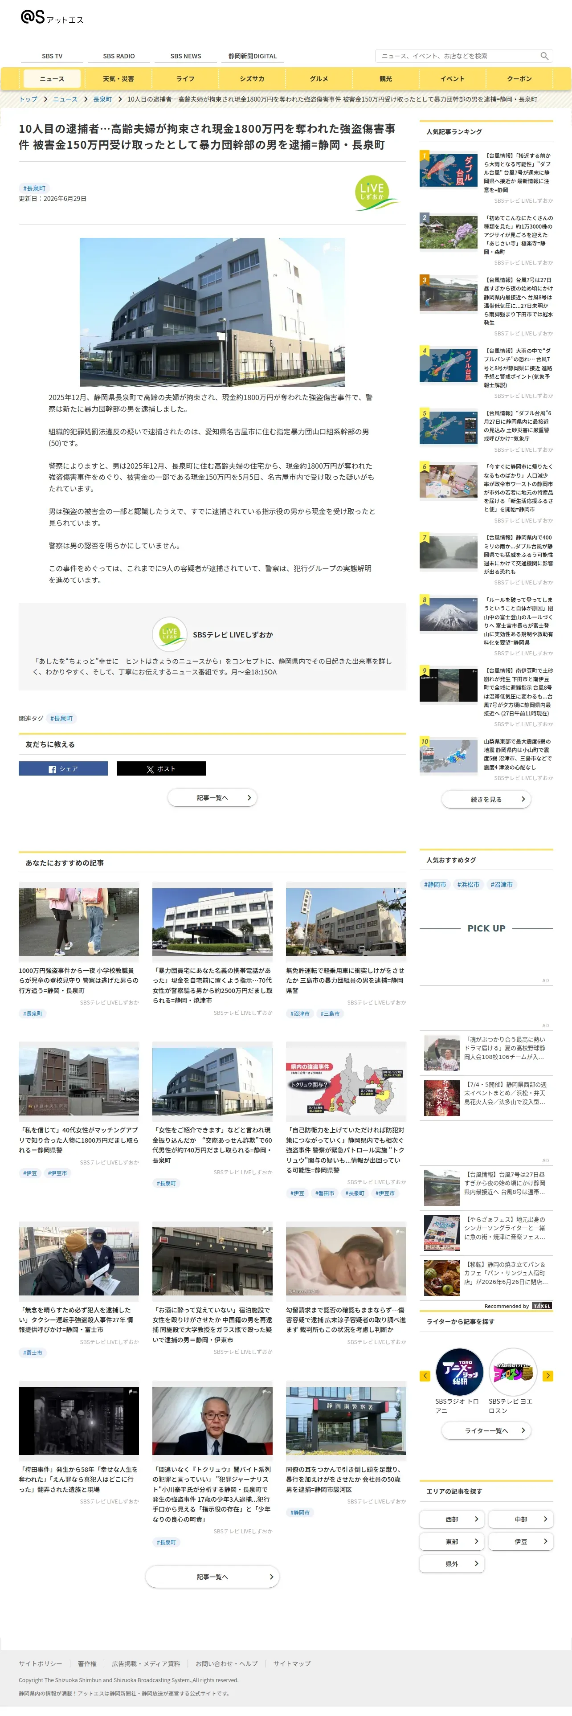572x1716 pixels.
Task: Select the 観光 menu item
Action: pos(385,78)
